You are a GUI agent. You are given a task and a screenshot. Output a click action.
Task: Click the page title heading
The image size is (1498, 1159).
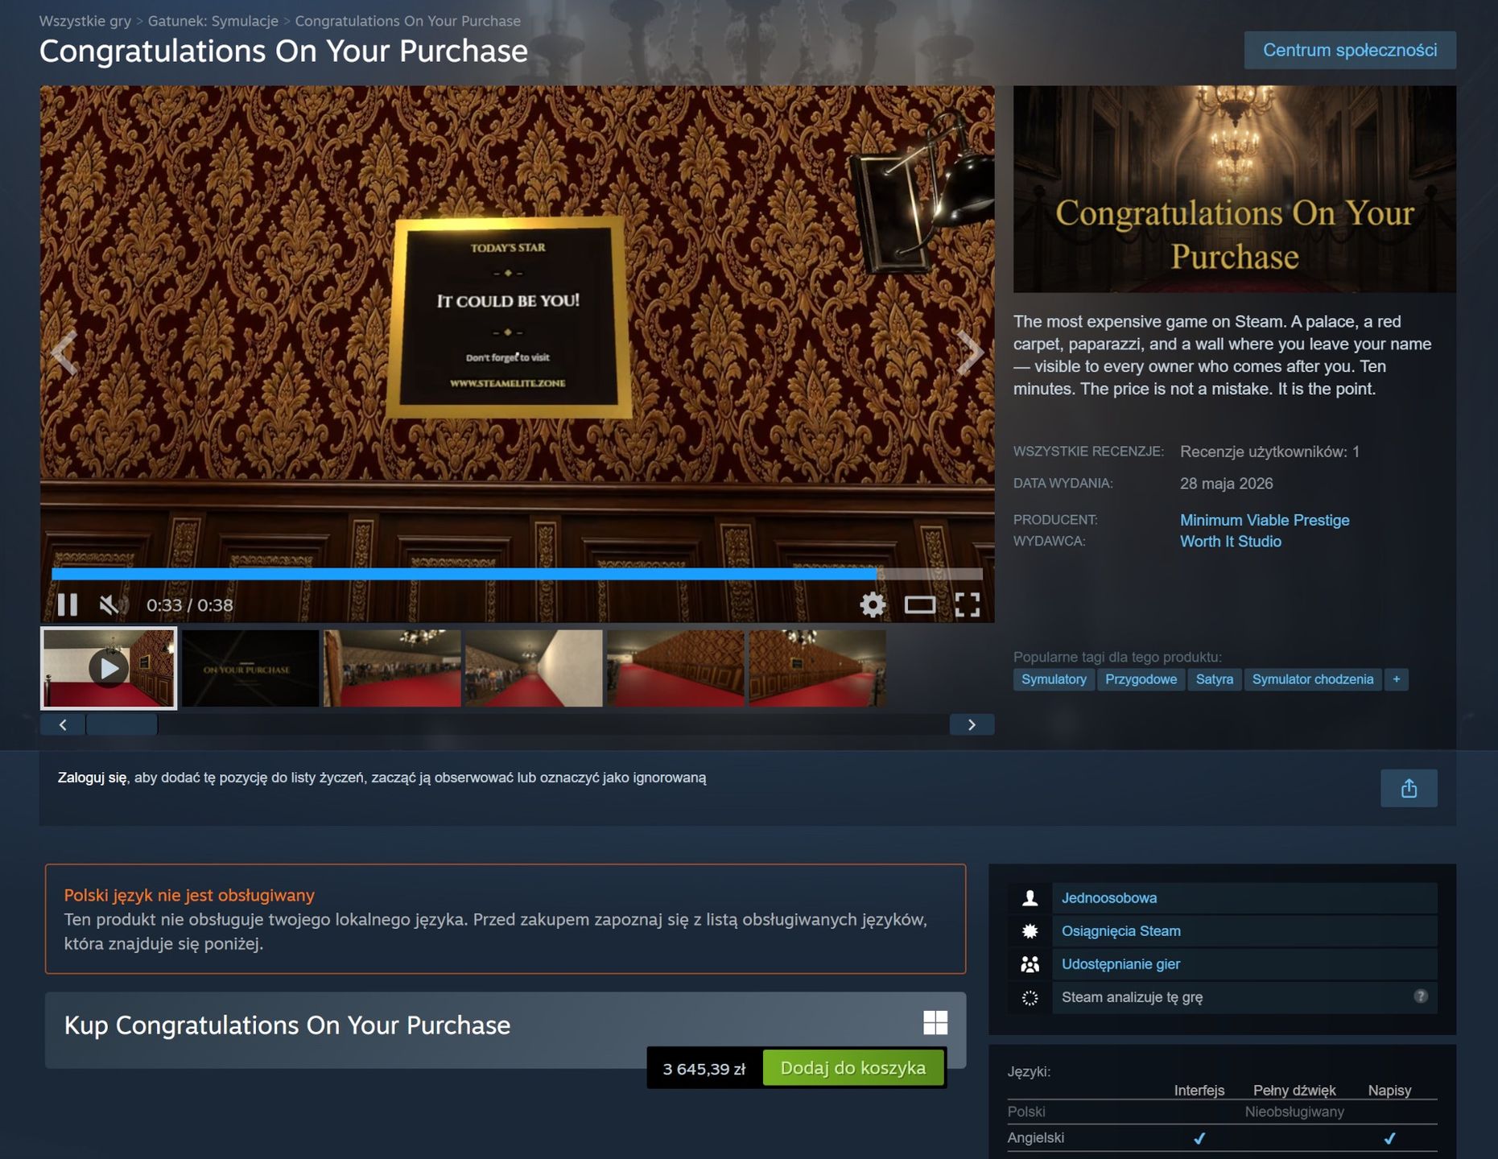pyautogui.click(x=283, y=51)
